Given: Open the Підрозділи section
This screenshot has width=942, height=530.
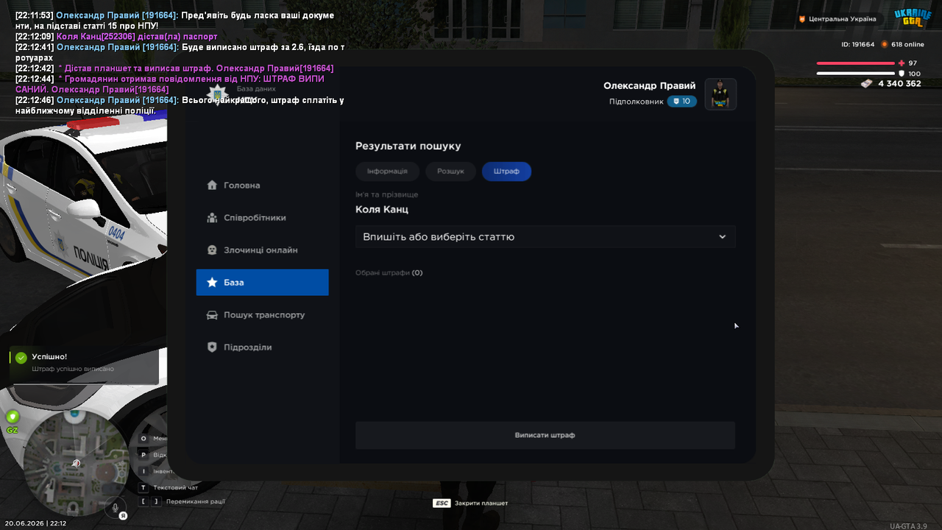Looking at the screenshot, I should 263,347.
